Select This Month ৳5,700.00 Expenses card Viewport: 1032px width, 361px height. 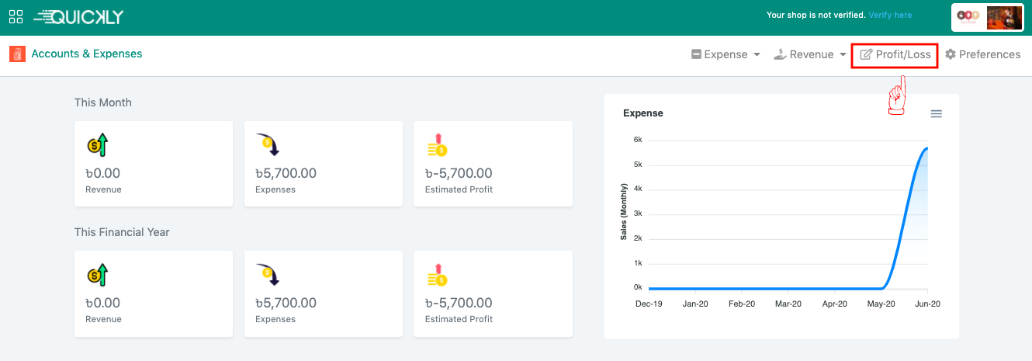pos(323,164)
